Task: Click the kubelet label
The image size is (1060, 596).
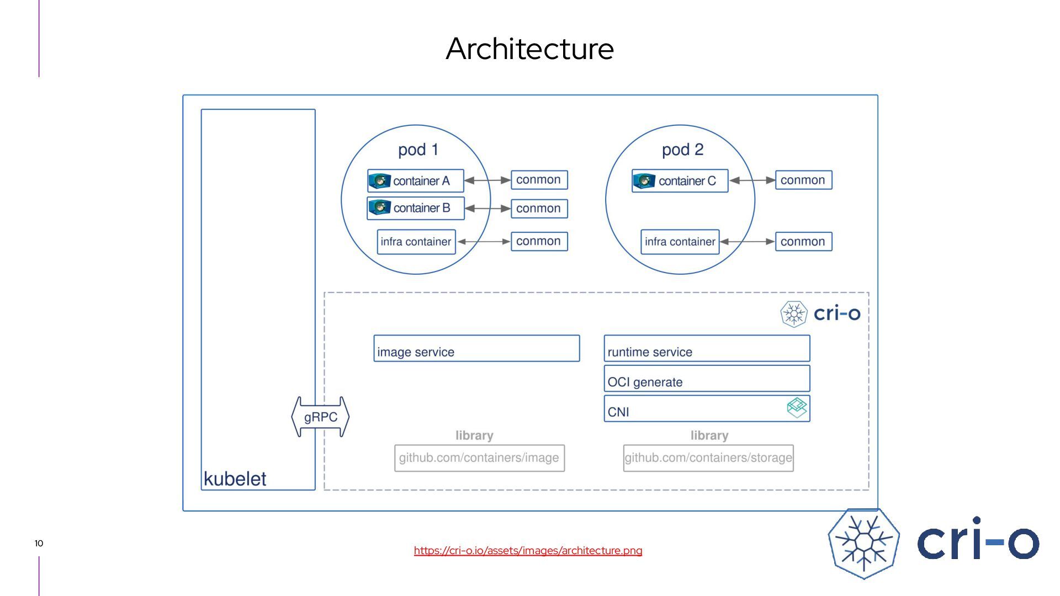Action: tap(235, 479)
